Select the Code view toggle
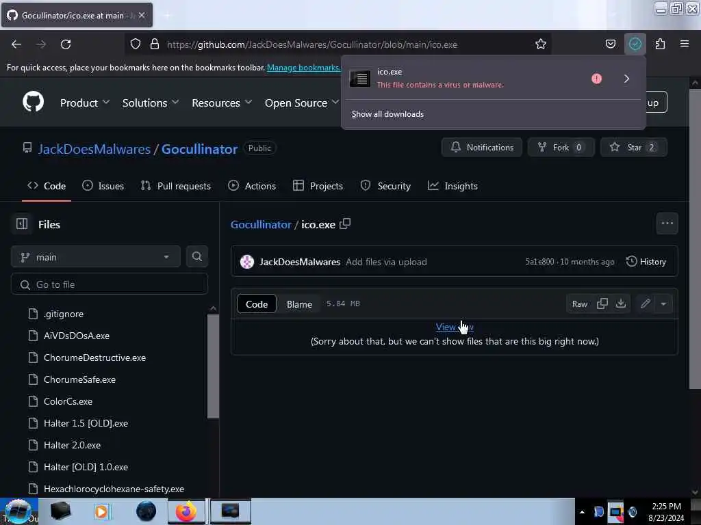The height and width of the screenshot is (525, 701). pos(257,304)
